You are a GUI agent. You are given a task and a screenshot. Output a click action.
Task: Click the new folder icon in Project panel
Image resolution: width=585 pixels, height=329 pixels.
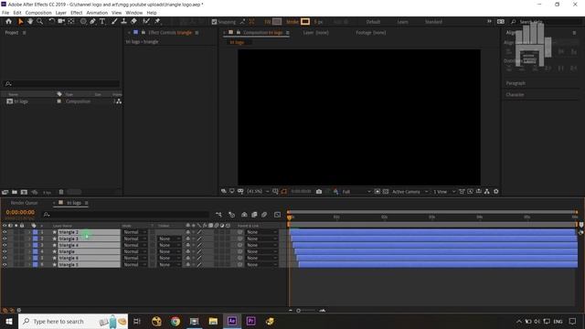(x=15, y=192)
